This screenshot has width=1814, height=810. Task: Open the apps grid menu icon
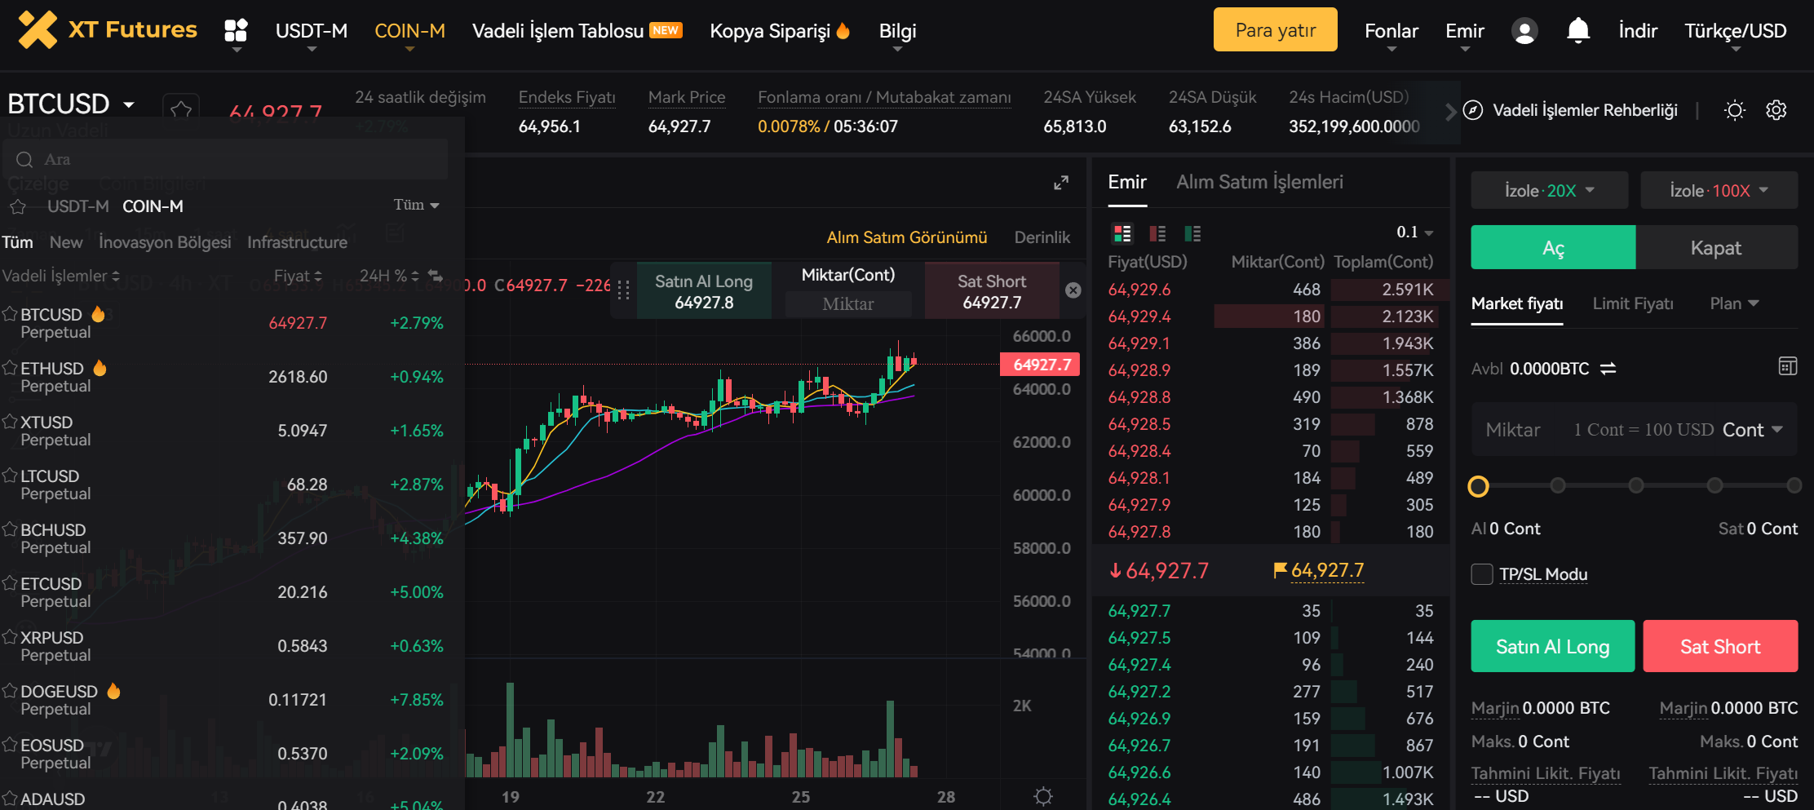236,31
